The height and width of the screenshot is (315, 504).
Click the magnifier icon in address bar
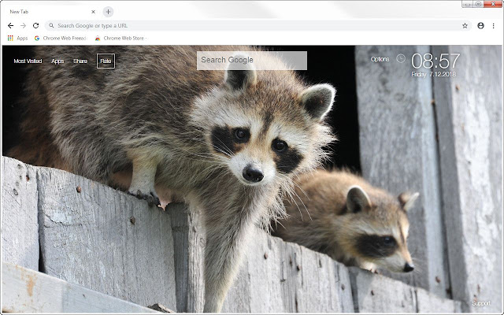[x=51, y=26]
